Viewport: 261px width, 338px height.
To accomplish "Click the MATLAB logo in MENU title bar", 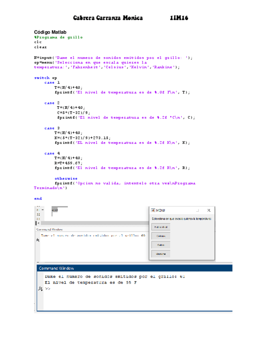I will (153, 210).
